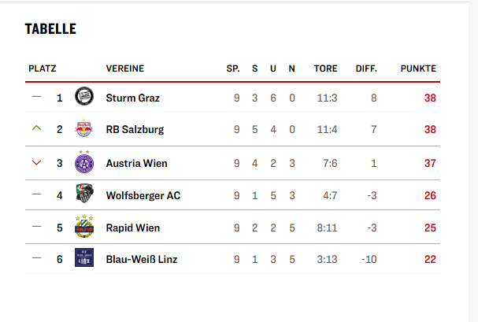Click Sturm Graz's 38 points value
This screenshot has height=322, width=478.
tap(430, 98)
